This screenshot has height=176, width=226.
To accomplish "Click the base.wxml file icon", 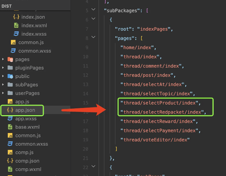I will pyautogui.click(x=10, y=127).
